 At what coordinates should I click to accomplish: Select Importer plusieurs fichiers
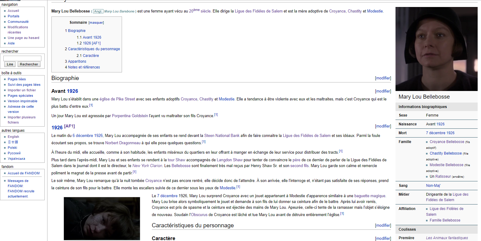[x=22, y=120]
